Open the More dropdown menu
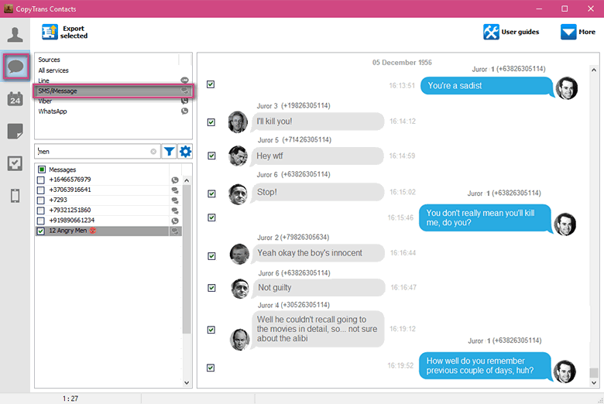Image resolution: width=604 pixels, height=404 pixels. click(578, 32)
